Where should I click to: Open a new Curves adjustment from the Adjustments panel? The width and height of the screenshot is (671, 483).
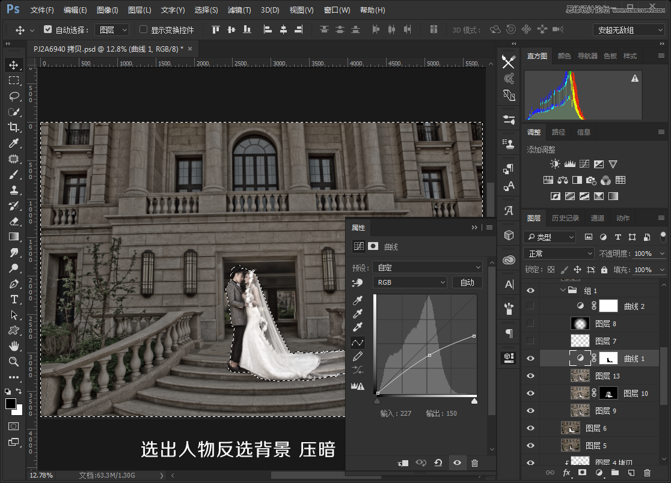tap(584, 163)
